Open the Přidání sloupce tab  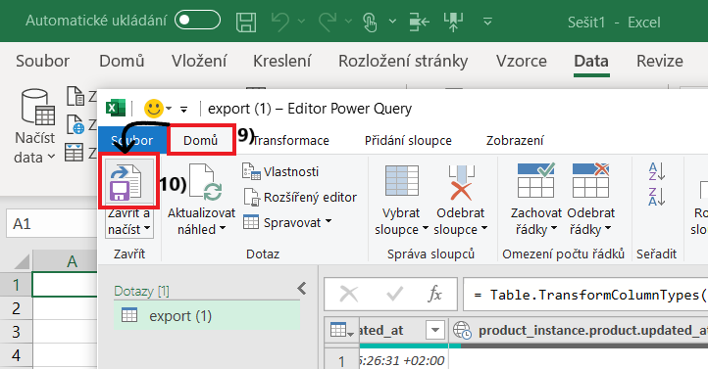[408, 141]
